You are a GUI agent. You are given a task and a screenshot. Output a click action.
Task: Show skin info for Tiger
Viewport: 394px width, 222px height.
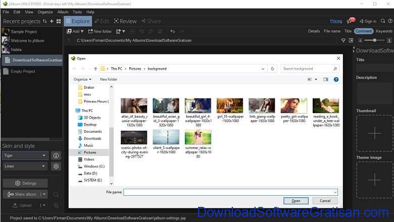[56, 156]
